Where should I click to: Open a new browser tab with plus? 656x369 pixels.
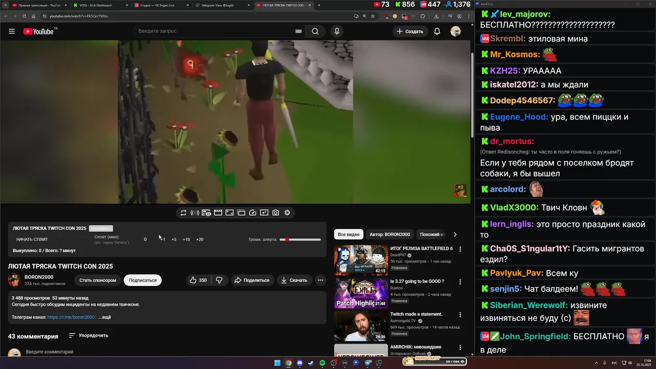pos(319,5)
